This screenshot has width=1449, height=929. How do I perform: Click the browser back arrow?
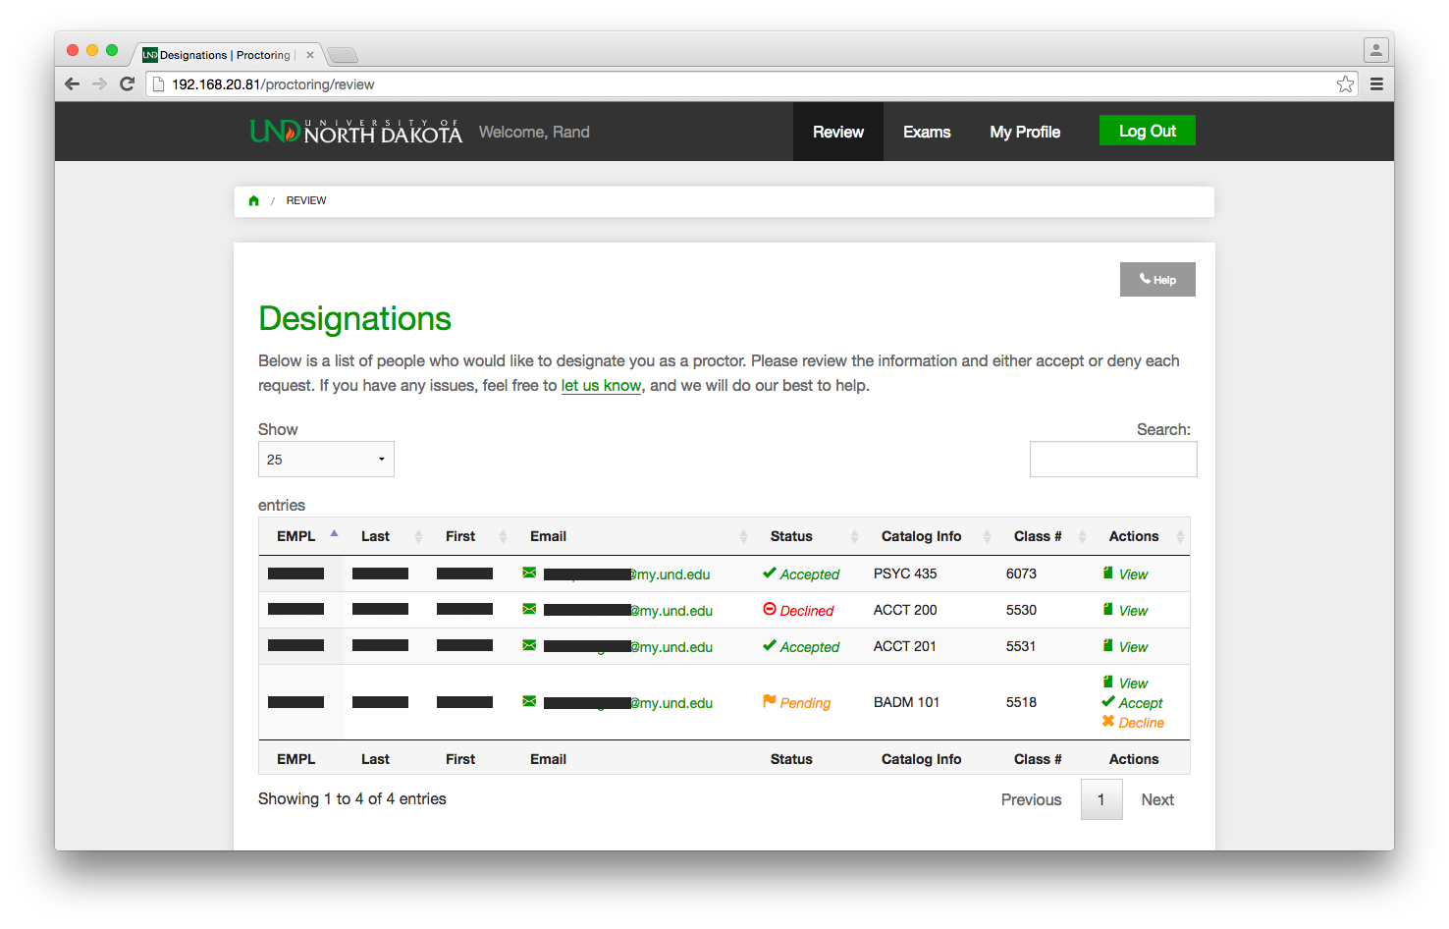pyautogui.click(x=72, y=84)
